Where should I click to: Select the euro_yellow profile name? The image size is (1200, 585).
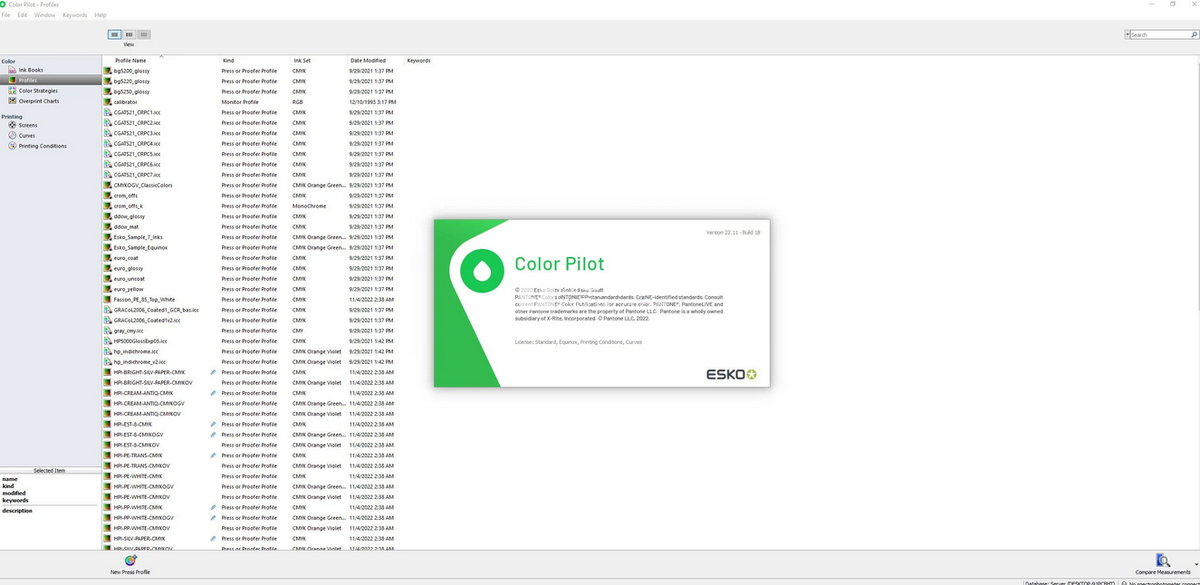coord(129,290)
